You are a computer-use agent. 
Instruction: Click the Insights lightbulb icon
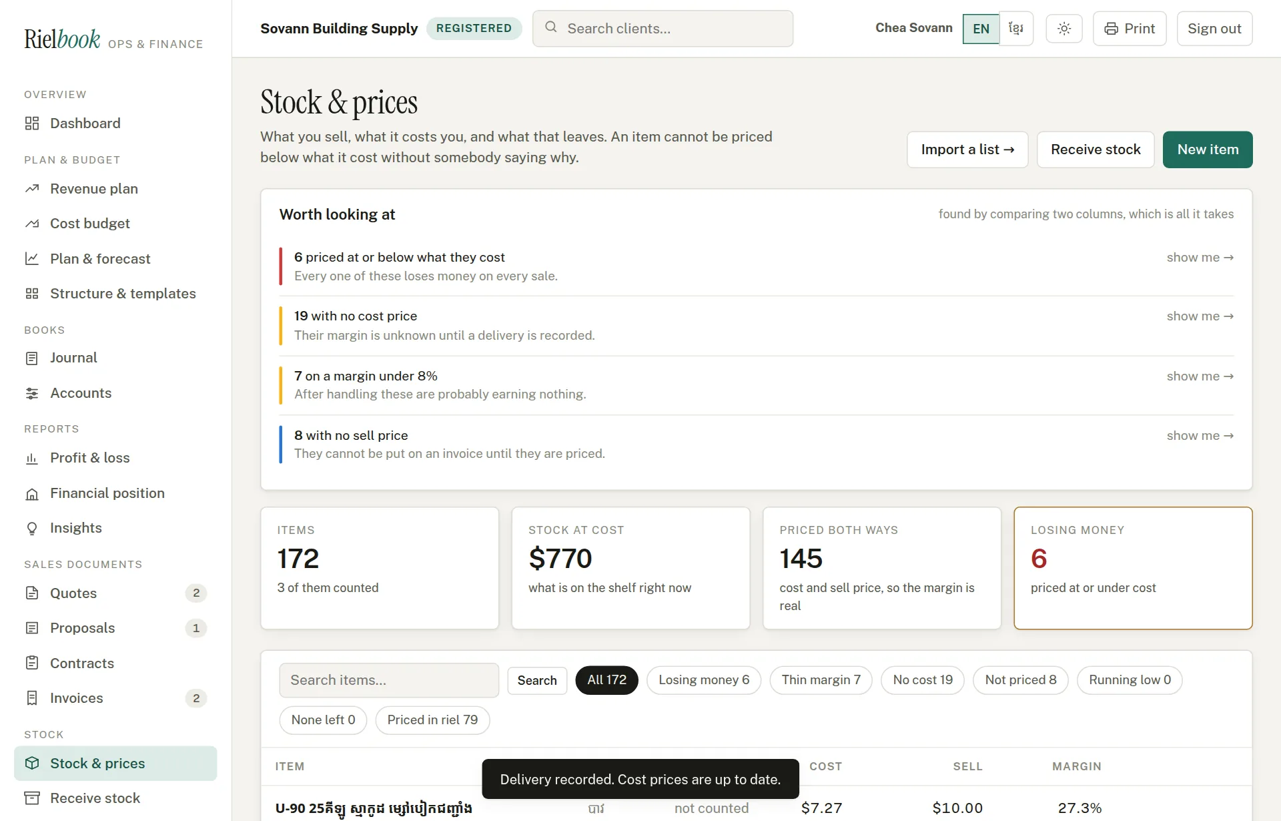[x=32, y=529]
